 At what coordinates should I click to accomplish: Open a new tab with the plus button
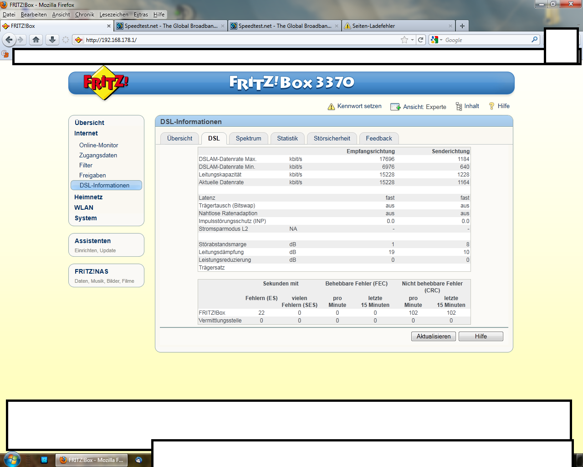[462, 26]
